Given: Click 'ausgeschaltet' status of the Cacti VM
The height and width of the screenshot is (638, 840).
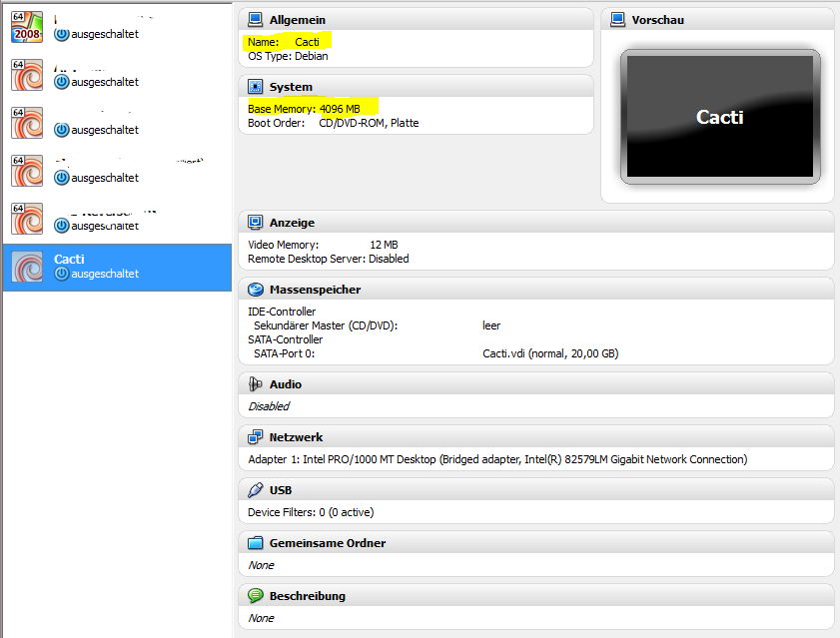Looking at the screenshot, I should [105, 274].
